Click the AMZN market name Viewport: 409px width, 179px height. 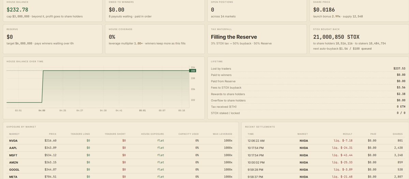(14, 162)
